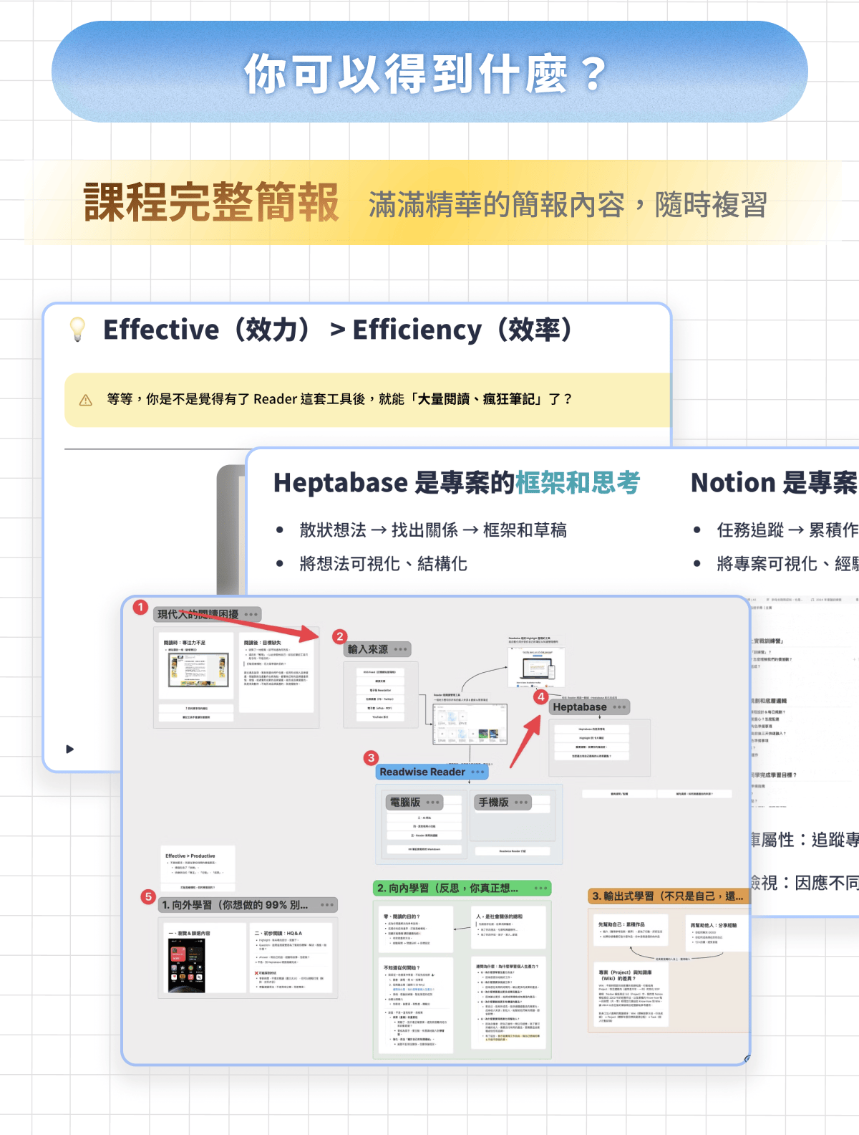The width and height of the screenshot is (859, 1135).
Task: Click the blue Readwise Reader section title
Action: (x=422, y=772)
